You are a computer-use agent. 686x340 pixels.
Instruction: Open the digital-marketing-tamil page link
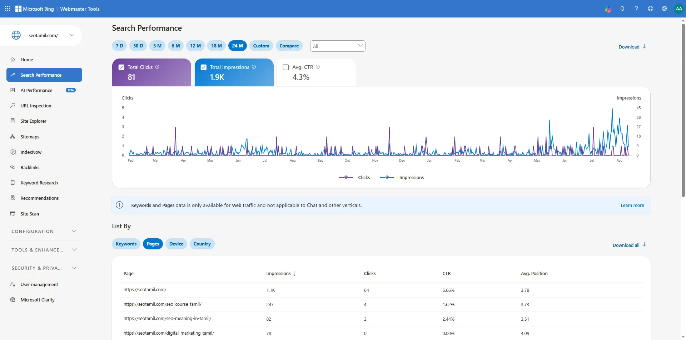pyautogui.click(x=169, y=333)
